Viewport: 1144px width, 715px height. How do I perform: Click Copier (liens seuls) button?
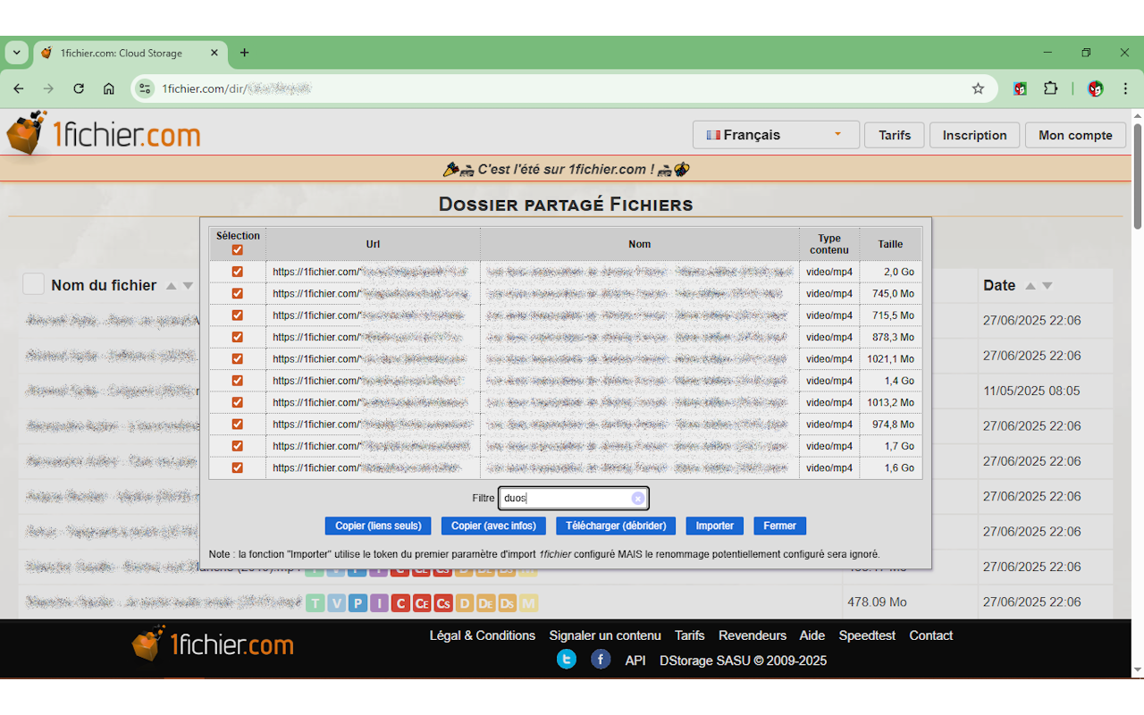point(378,526)
